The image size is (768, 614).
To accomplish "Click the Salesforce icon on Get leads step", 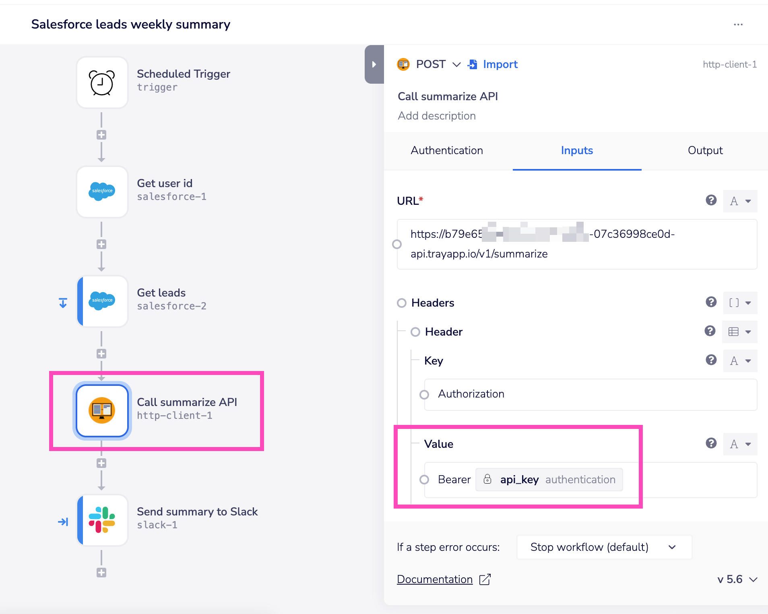I will pos(102,301).
